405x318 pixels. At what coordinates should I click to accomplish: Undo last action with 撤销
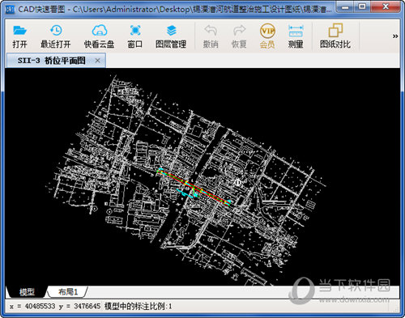(211, 36)
